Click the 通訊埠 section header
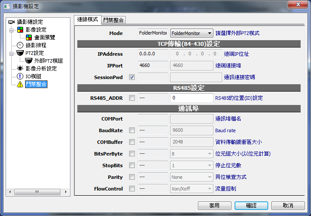 click(x=189, y=109)
